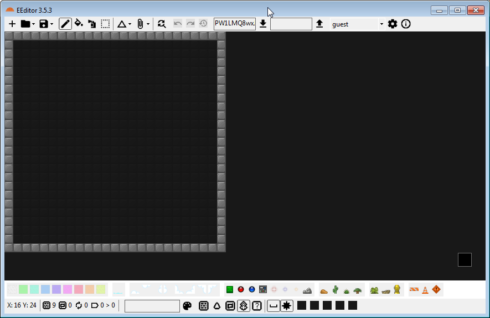This screenshot has height=318, width=490.
Task: Toggle the black splat button
Action: (287, 306)
